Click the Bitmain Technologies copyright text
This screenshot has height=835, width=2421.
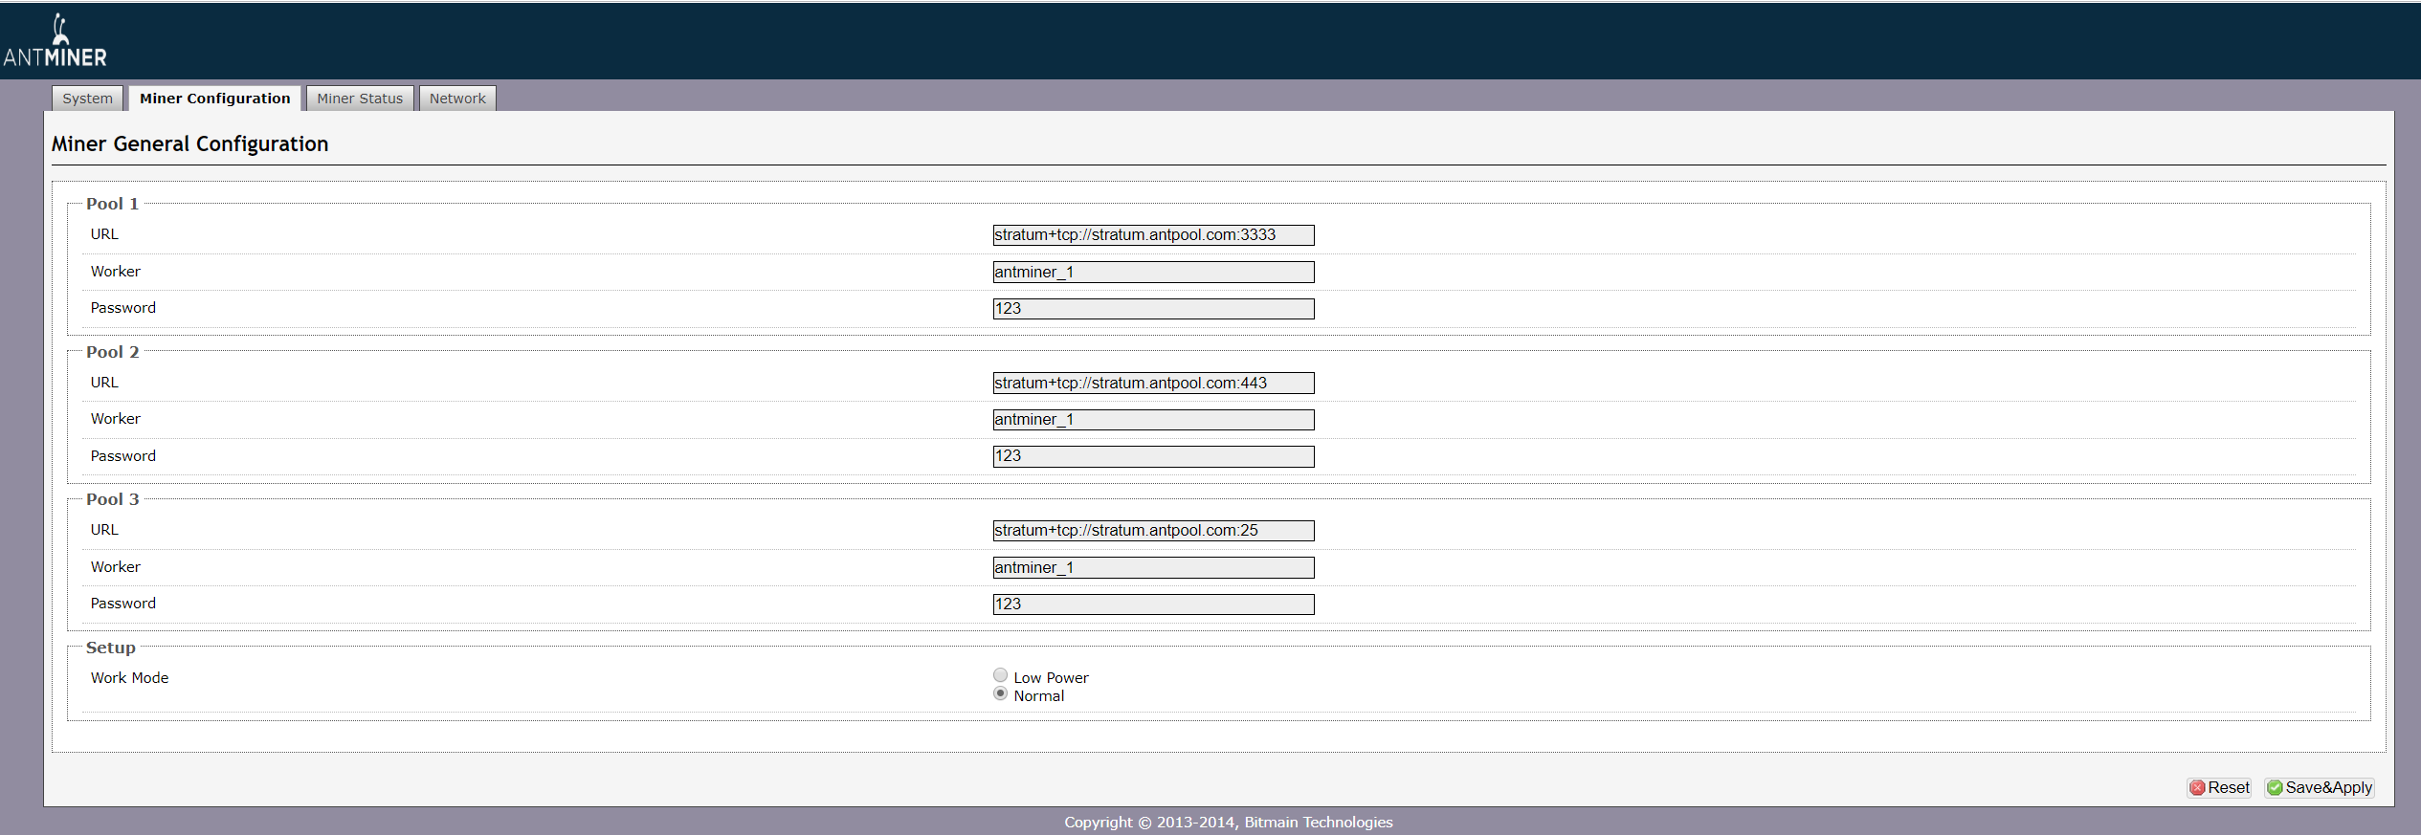pyautogui.click(x=1229, y=823)
